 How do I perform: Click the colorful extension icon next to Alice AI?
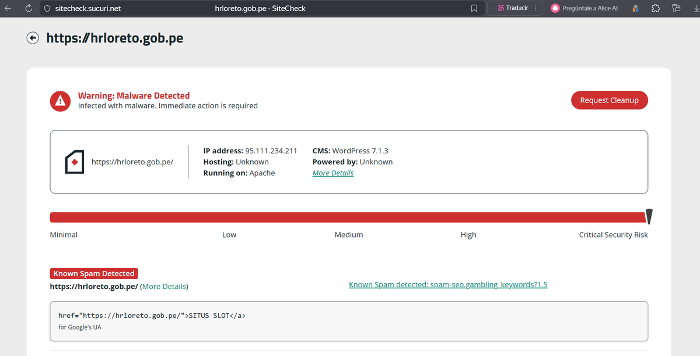tap(635, 9)
